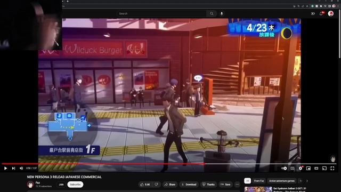The image size is (341, 192).
Task: Click the browser zoom magnifier icon
Action: click(298, 6)
